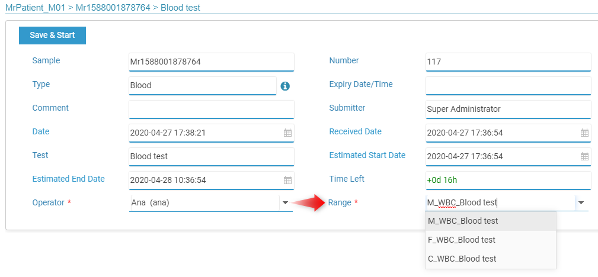Click the Blood test breadcrumb
The width and height of the screenshot is (598, 277).
[180, 8]
